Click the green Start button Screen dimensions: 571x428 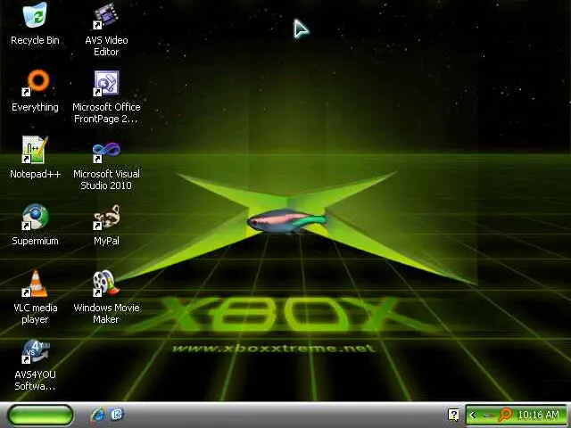(x=40, y=415)
